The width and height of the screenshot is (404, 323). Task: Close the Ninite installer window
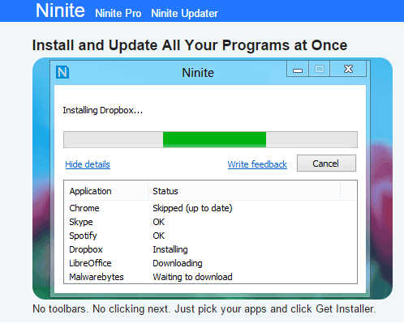point(348,69)
